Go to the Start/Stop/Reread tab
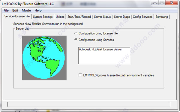 pos(79,17)
